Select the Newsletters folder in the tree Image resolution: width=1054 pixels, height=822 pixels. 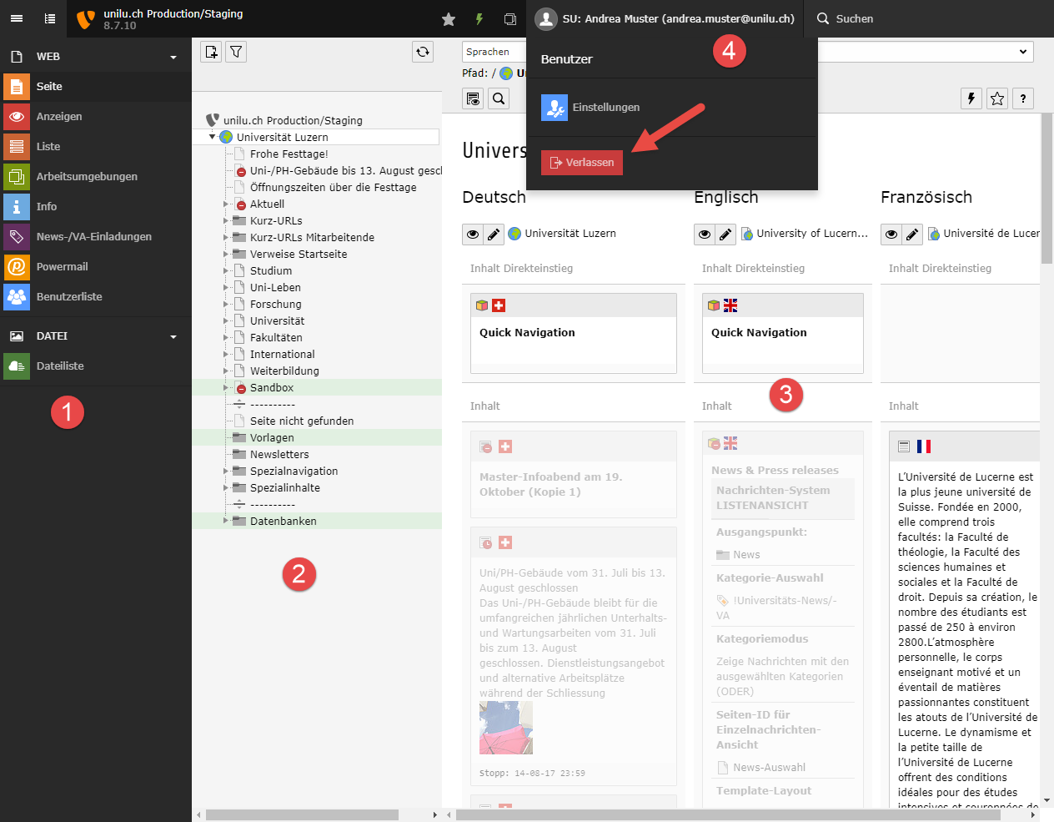(279, 455)
